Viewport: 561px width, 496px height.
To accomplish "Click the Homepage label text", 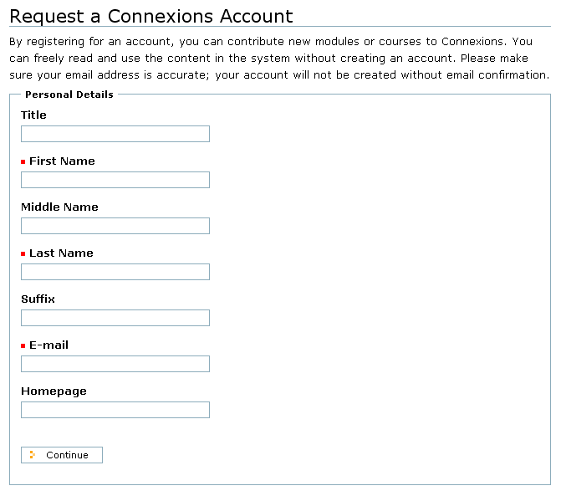I will [x=54, y=391].
